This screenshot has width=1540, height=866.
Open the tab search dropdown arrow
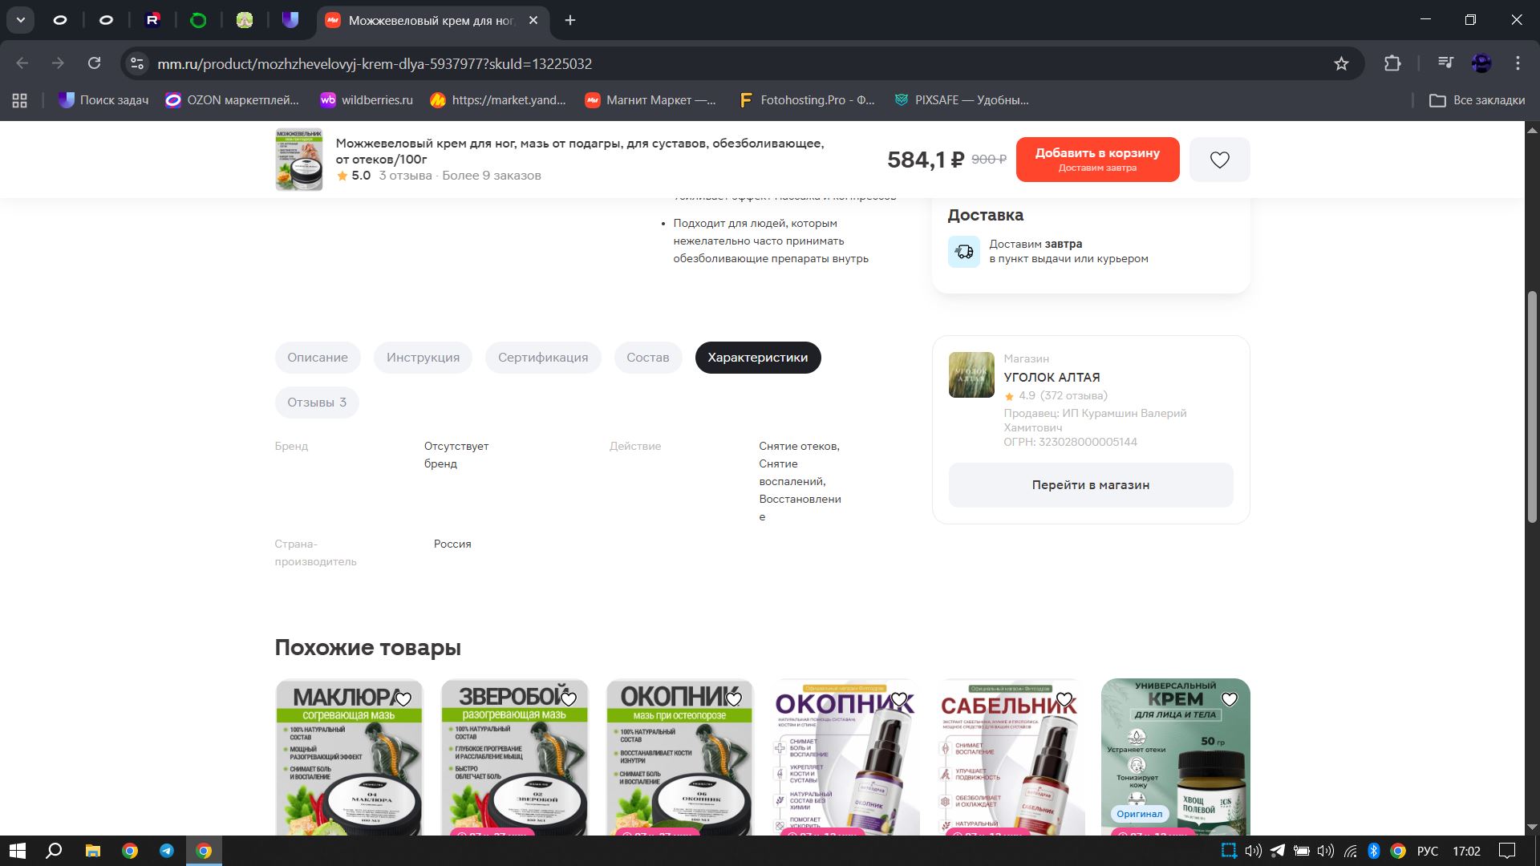pyautogui.click(x=20, y=20)
